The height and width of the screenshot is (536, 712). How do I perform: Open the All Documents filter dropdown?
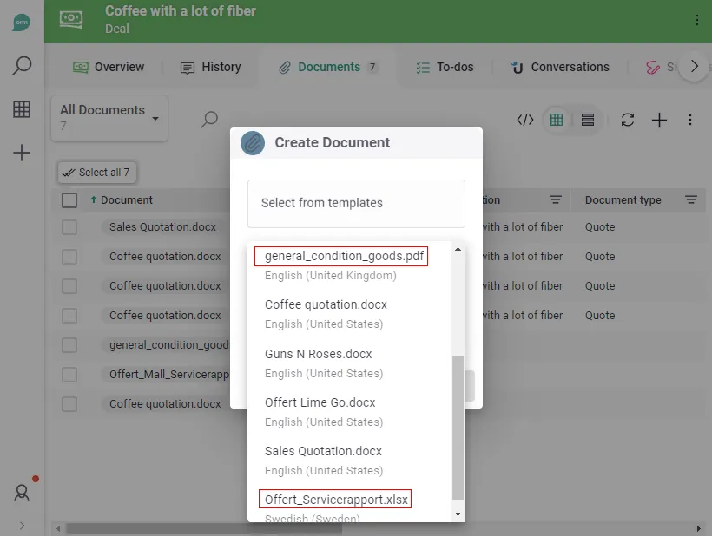109,118
